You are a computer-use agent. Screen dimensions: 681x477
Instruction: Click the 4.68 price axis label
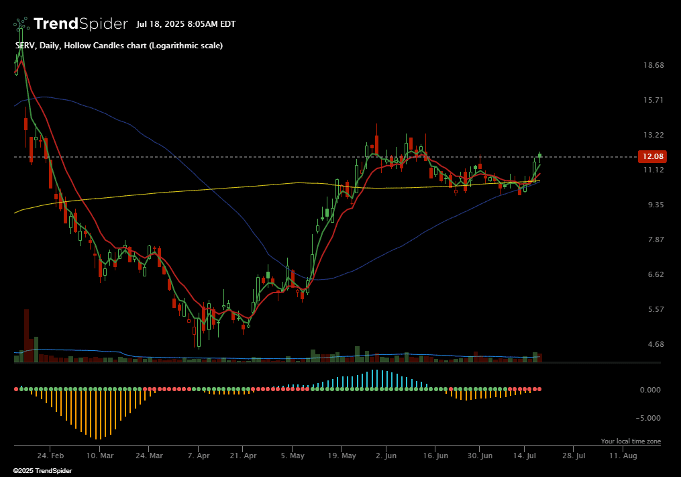[653, 344]
